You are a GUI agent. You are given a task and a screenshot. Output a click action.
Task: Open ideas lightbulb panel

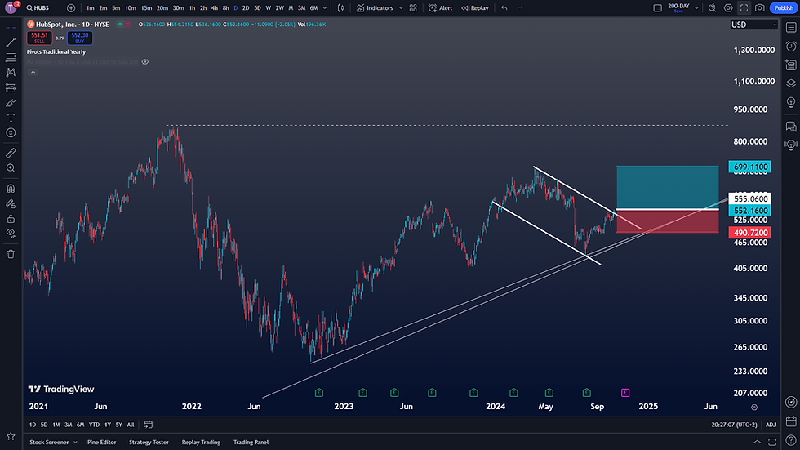point(791,102)
